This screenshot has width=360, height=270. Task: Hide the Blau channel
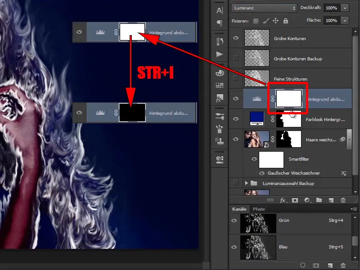click(234, 247)
